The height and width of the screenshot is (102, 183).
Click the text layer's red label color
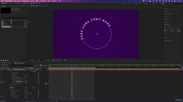tap(8, 70)
